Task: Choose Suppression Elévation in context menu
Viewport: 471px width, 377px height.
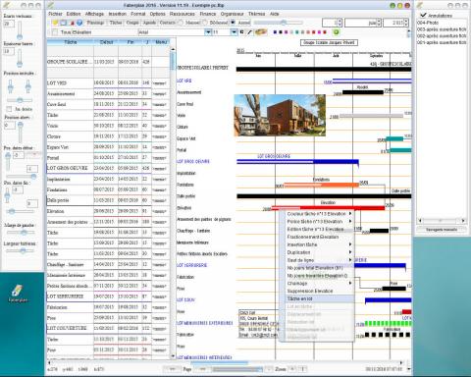Action: [319, 291]
